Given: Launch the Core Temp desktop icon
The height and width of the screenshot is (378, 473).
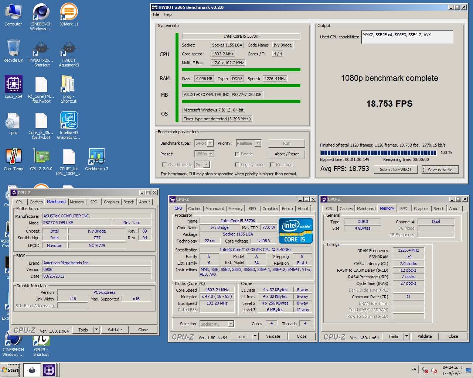Looking at the screenshot, I should [13, 159].
